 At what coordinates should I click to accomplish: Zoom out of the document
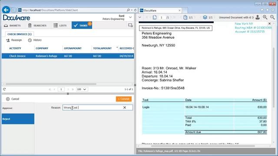coord(272,17)
